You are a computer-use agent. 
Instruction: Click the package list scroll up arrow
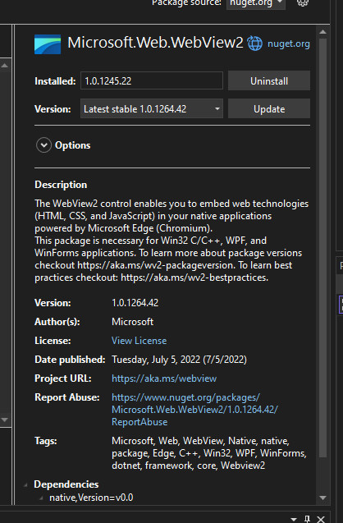tap(5, 66)
